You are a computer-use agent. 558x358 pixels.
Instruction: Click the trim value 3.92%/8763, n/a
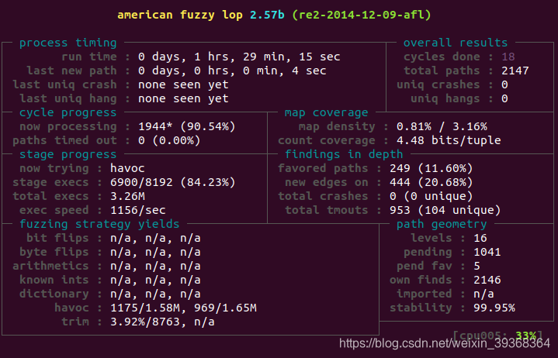click(162, 322)
